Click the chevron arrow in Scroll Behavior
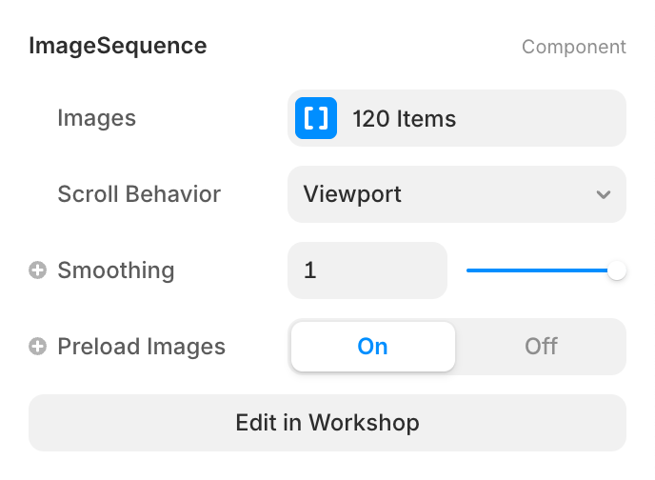The height and width of the screenshot is (480, 655). (x=603, y=194)
